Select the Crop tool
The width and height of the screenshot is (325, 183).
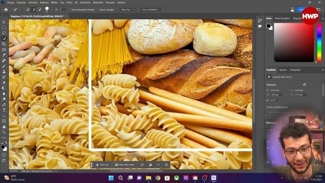click(4, 44)
